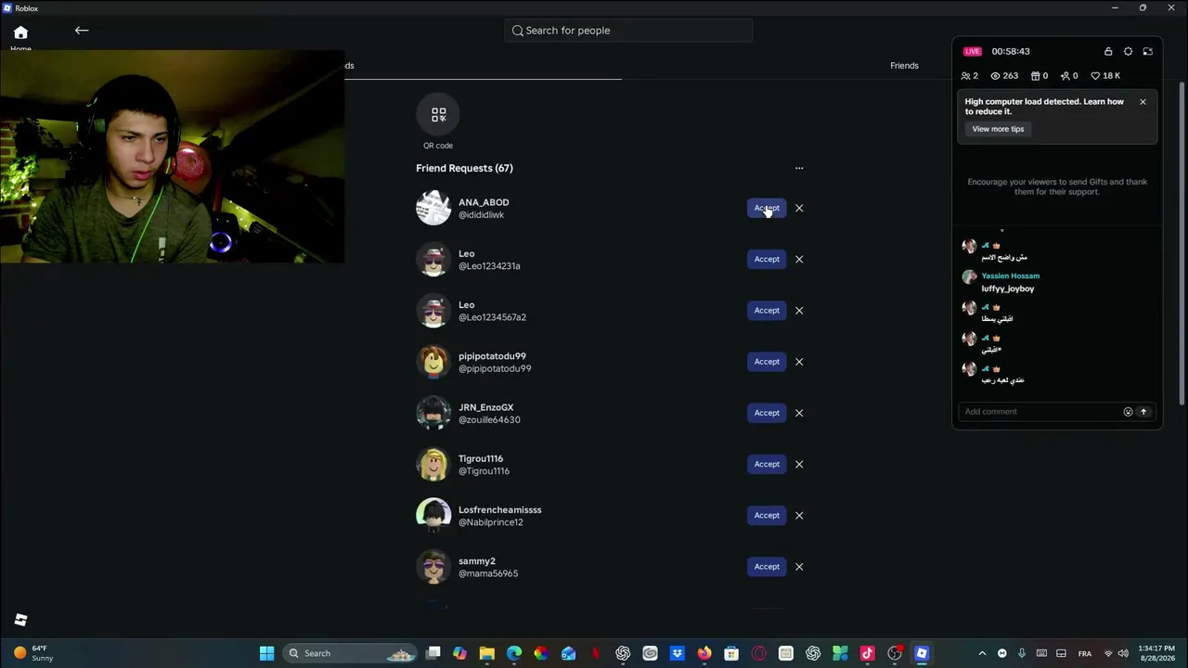Toggle the lock icon in the live panel
Image resolution: width=1188 pixels, height=668 pixels.
1108,52
